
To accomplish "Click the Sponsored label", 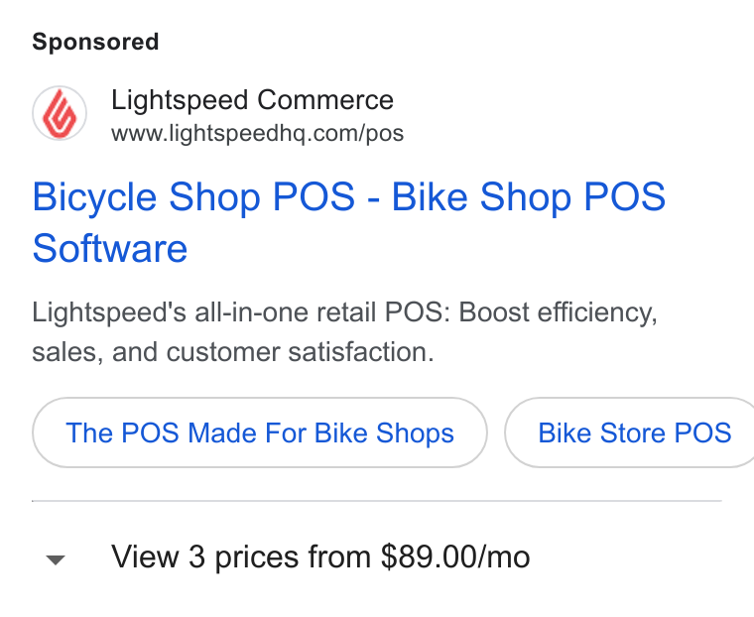I will 95,42.
